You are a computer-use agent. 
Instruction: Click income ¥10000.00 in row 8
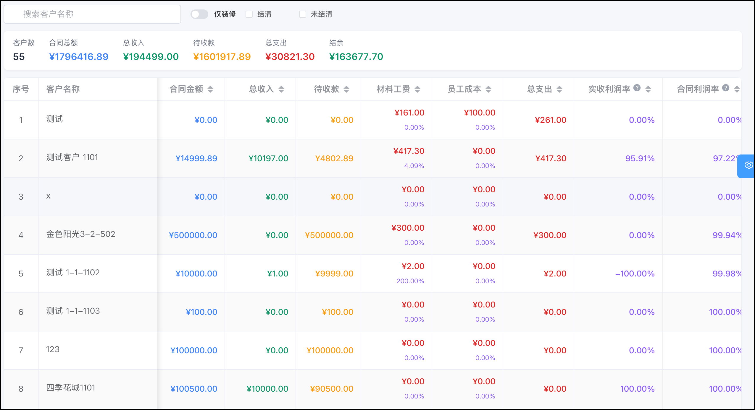(x=267, y=389)
